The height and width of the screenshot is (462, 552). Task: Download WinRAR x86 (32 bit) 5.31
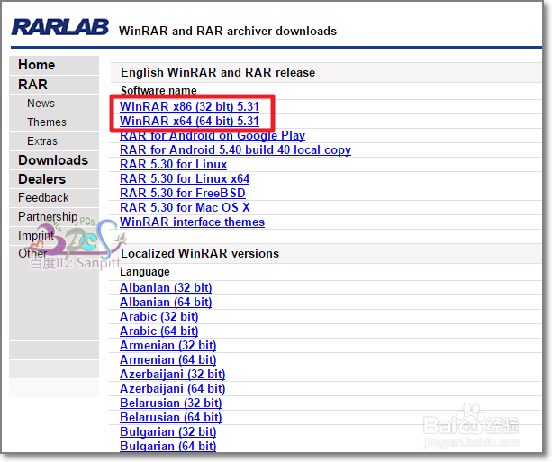click(189, 106)
